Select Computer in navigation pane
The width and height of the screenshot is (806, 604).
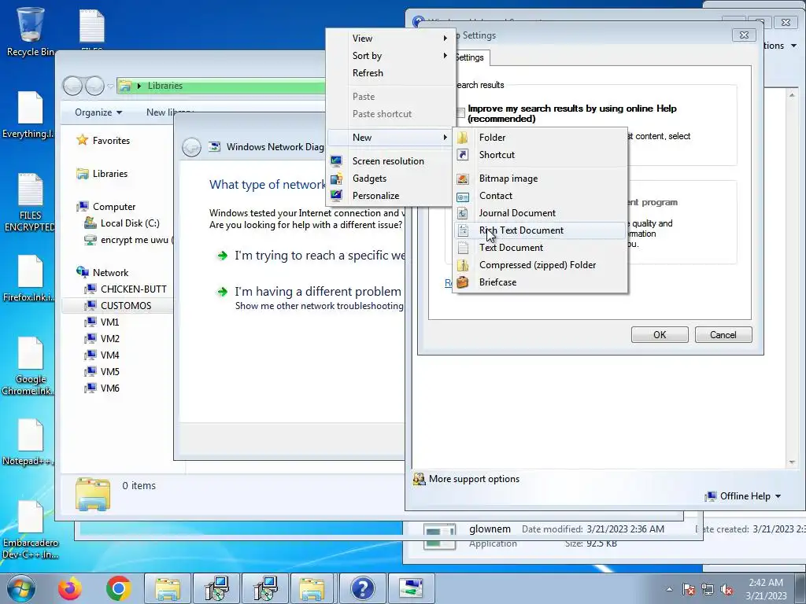click(106, 207)
